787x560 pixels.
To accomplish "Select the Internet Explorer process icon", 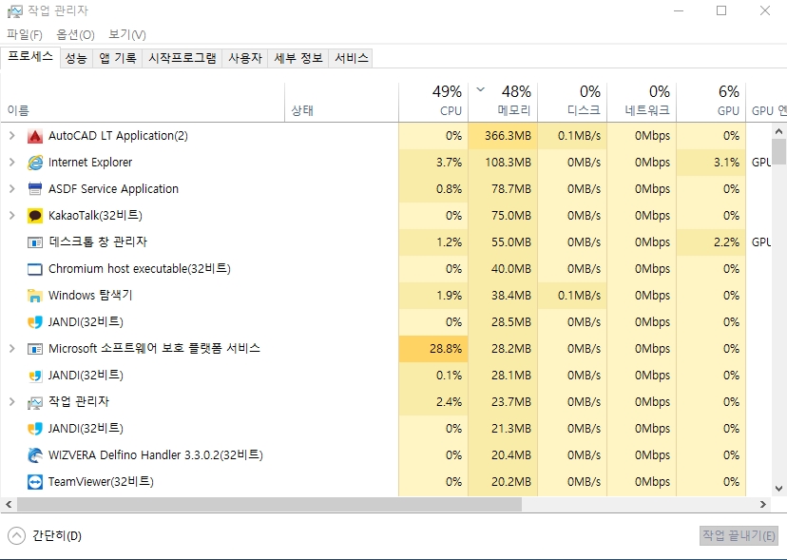I will pos(35,163).
